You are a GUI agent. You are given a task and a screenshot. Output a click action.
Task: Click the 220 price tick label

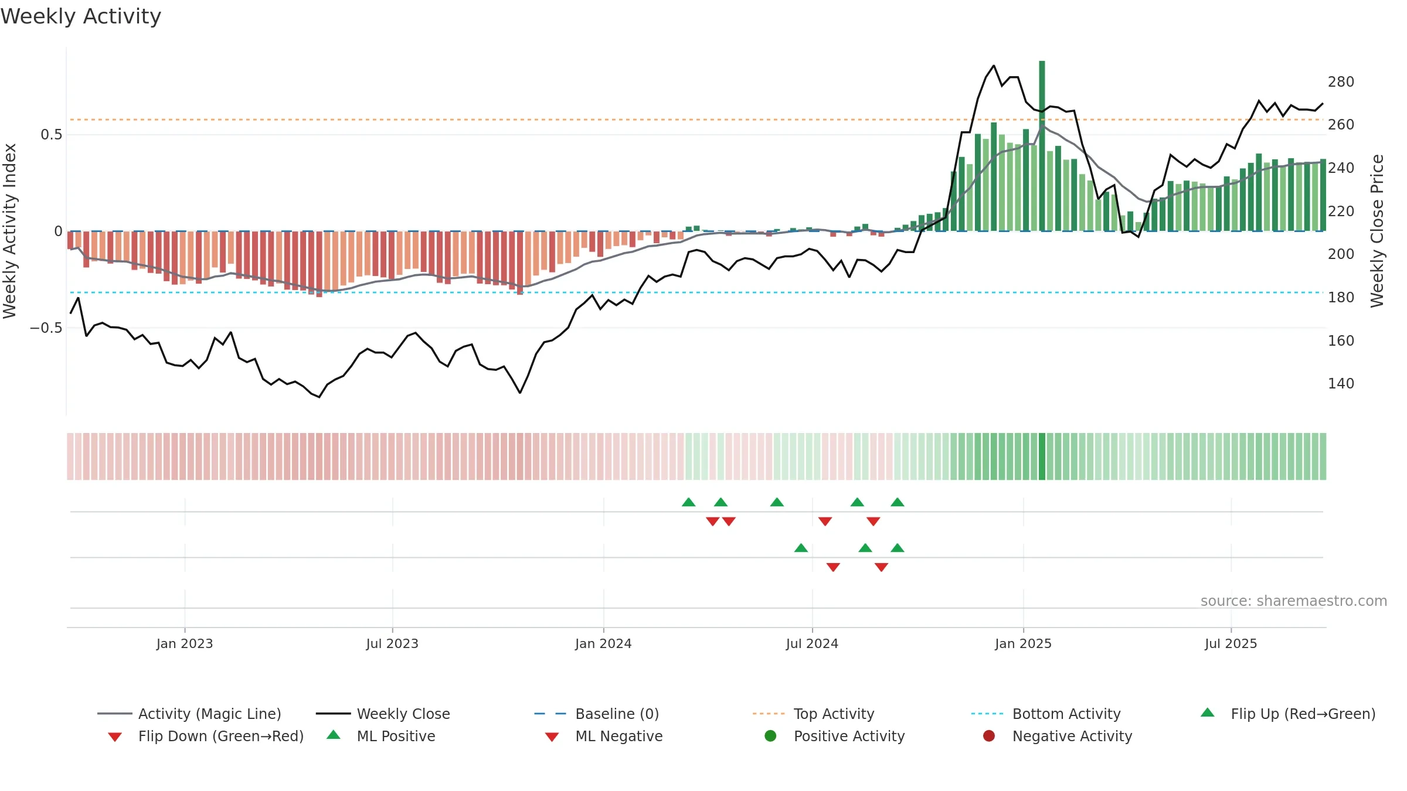click(x=1341, y=211)
